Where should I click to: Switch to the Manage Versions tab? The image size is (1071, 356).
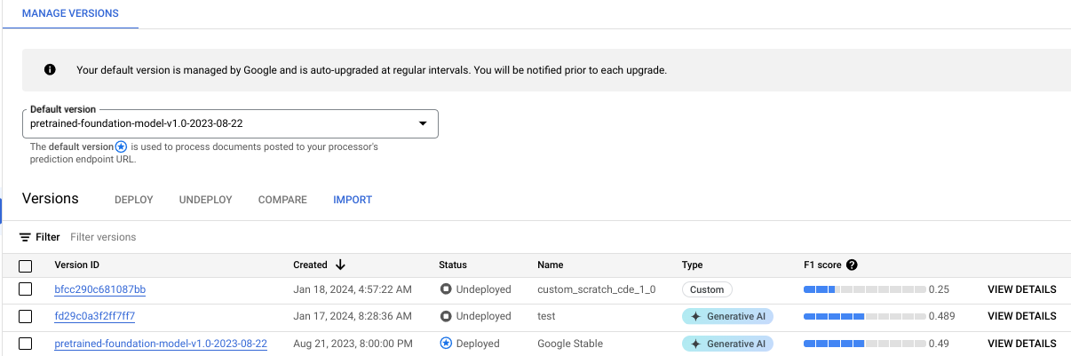(x=70, y=14)
